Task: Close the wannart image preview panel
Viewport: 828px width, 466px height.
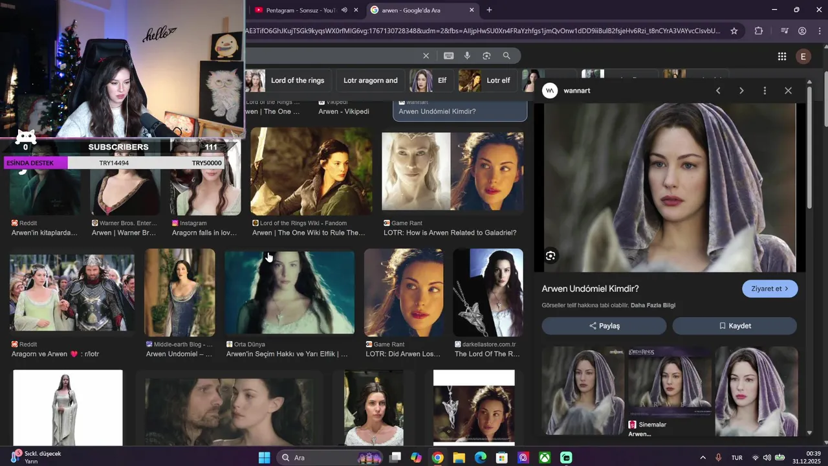Action: point(788,91)
